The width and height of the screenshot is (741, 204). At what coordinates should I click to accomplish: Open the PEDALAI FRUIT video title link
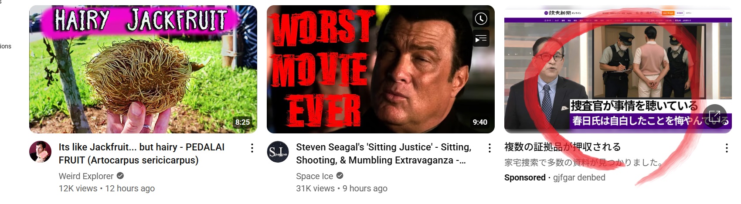point(142,153)
